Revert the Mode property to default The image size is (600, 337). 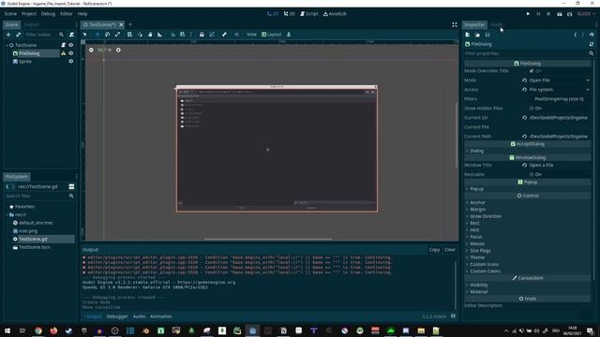pyautogui.click(x=525, y=81)
